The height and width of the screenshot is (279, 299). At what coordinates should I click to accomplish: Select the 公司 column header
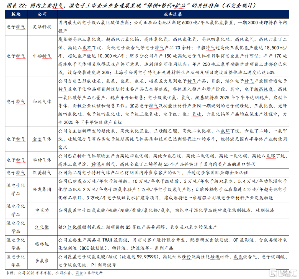coord(42,14)
